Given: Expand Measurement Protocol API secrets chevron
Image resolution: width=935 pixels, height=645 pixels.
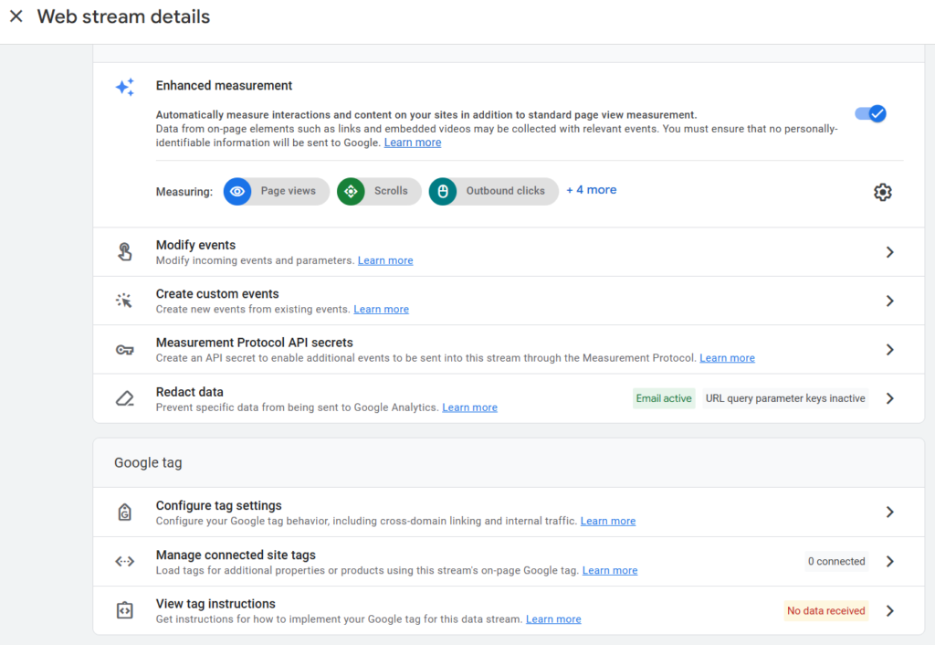Looking at the screenshot, I should point(889,350).
